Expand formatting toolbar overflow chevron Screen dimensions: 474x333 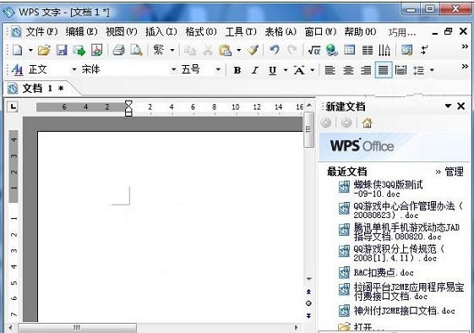[465, 67]
